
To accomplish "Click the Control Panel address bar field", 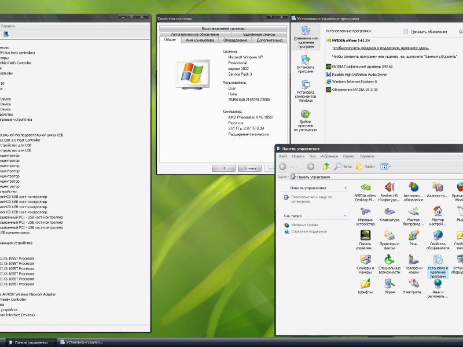I will pyautogui.click(x=377, y=177).
